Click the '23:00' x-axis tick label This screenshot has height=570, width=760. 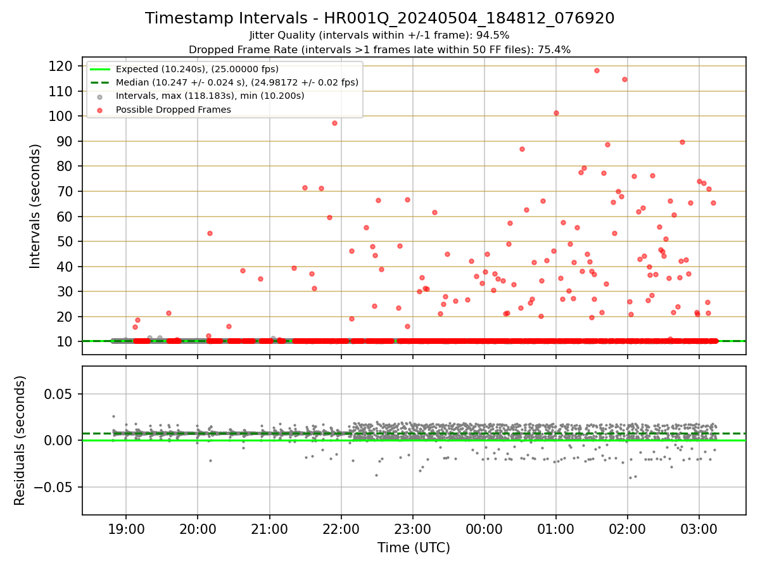click(413, 529)
